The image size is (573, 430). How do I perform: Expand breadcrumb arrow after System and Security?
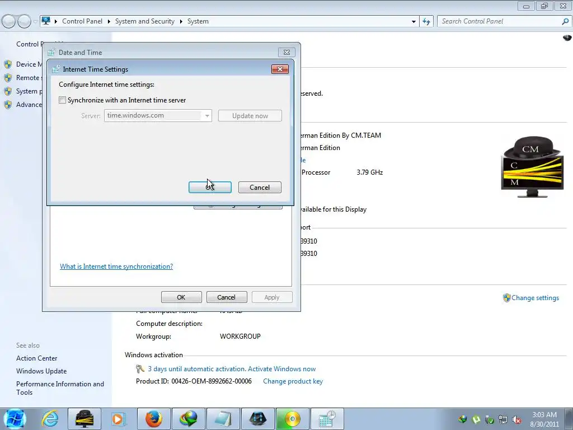(181, 21)
